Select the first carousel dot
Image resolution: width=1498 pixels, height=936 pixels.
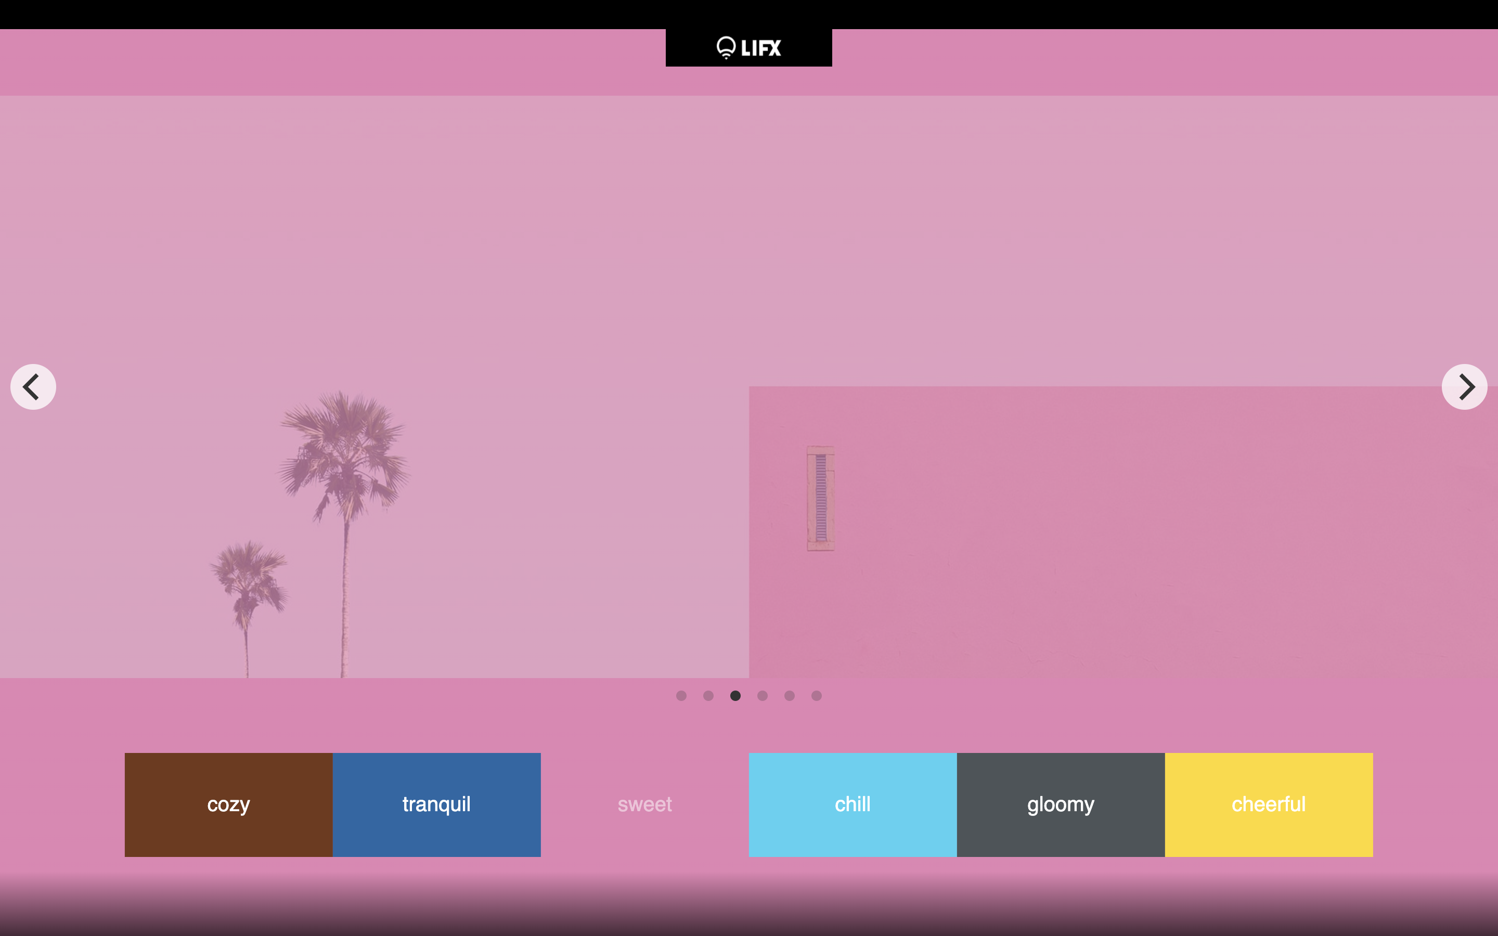pyautogui.click(x=681, y=696)
